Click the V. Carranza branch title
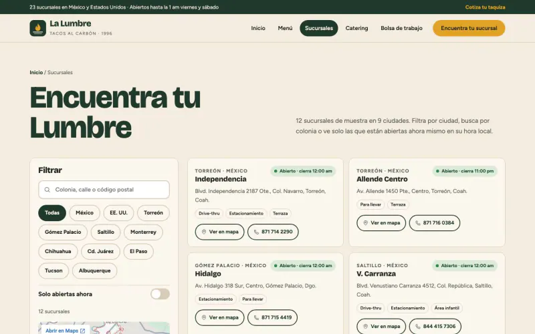This screenshot has width=535, height=334. (x=376, y=274)
